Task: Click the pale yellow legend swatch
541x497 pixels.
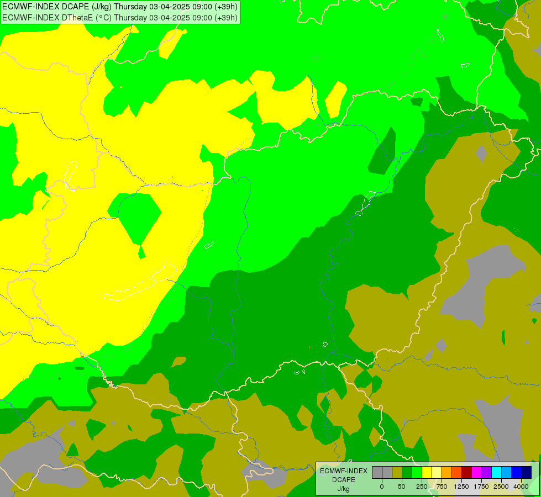Action: click(x=437, y=473)
